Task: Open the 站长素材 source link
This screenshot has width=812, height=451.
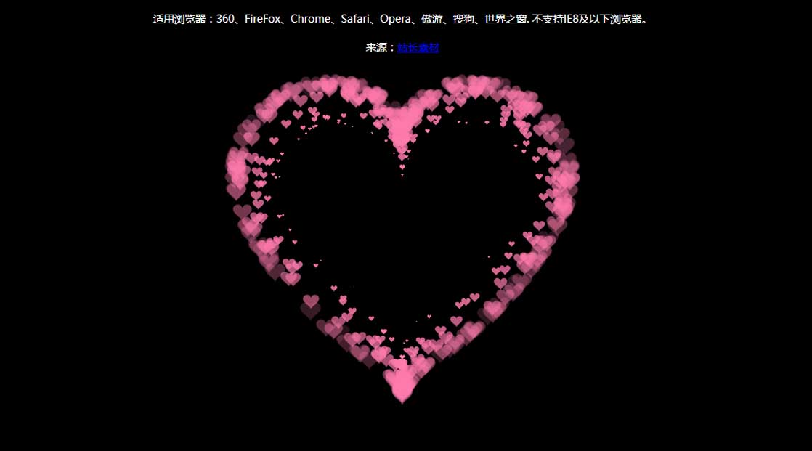Action: pyautogui.click(x=418, y=48)
